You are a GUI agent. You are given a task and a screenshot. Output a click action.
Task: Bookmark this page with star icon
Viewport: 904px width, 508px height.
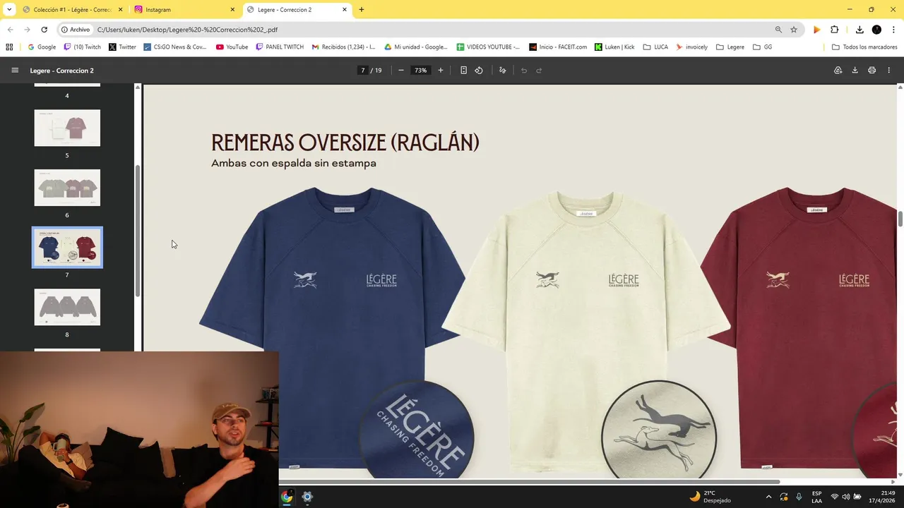point(794,30)
